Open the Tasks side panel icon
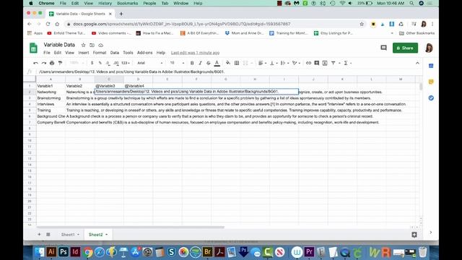This screenshot has height=260, width=462. coord(431,98)
